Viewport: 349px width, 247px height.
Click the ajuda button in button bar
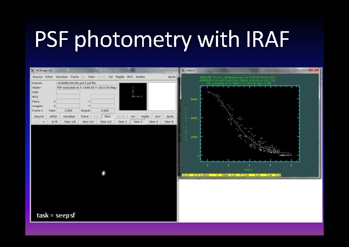(170, 116)
